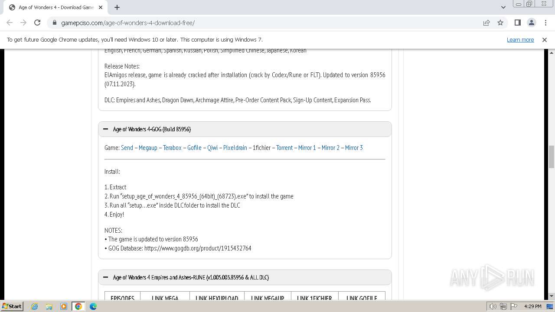Image resolution: width=555 pixels, height=312 pixels.
Task: Open the network tray icon
Action: point(503,306)
